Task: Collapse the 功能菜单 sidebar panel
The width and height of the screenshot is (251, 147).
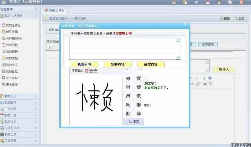Action: [x=36, y=9]
